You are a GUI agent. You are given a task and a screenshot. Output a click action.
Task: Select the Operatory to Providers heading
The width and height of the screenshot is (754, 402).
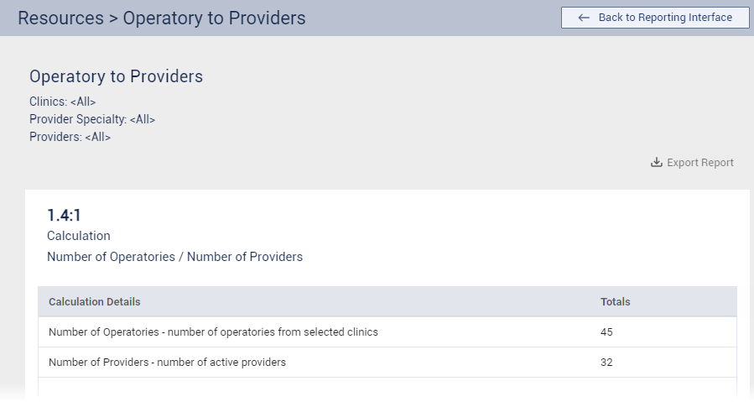[x=116, y=76]
